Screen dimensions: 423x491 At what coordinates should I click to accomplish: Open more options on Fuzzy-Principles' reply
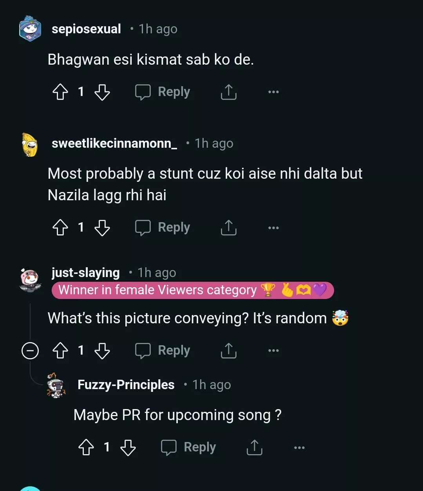[299, 448]
